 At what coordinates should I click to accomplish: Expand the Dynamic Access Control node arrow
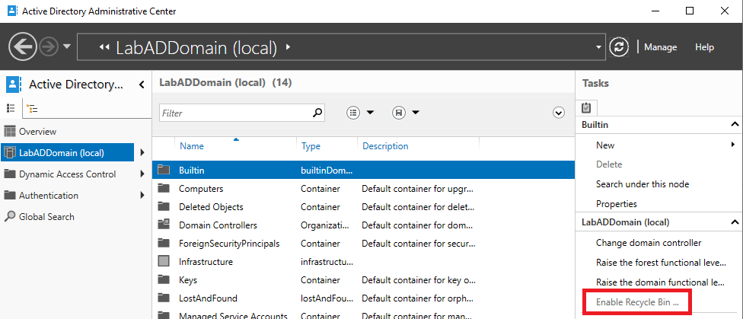point(142,174)
